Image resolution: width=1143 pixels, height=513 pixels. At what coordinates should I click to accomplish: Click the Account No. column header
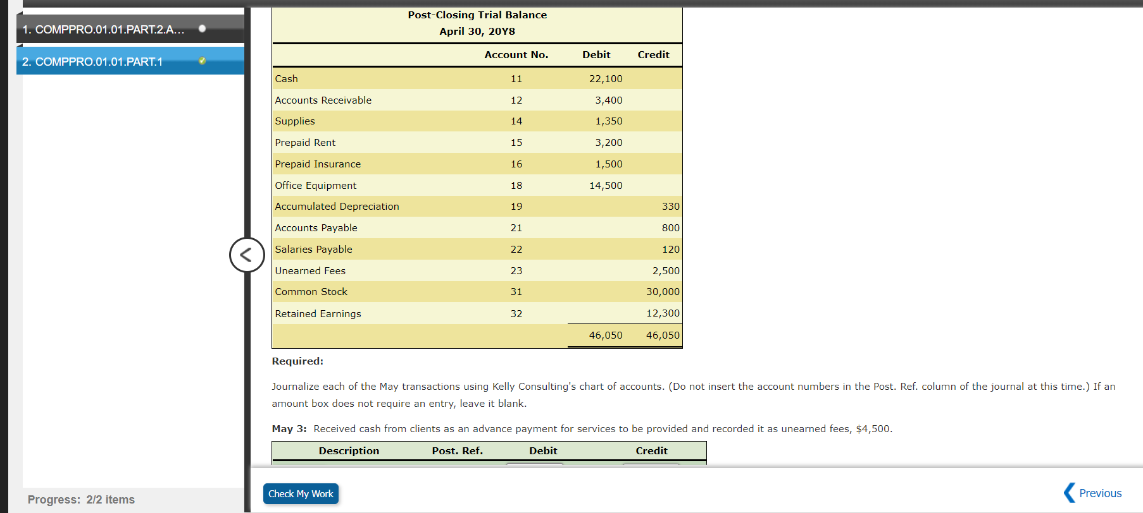516,55
